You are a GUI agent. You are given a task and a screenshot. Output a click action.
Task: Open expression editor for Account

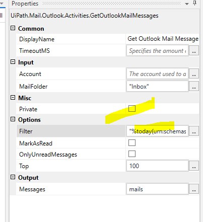[x=194, y=73]
